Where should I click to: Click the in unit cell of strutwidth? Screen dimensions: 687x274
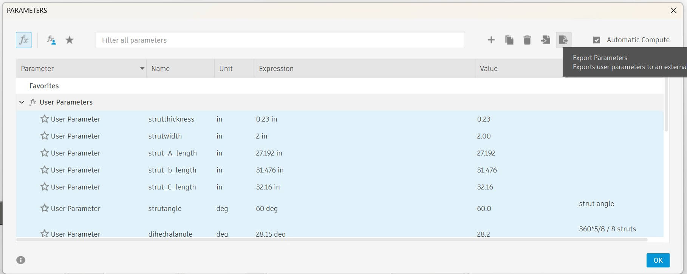click(219, 136)
